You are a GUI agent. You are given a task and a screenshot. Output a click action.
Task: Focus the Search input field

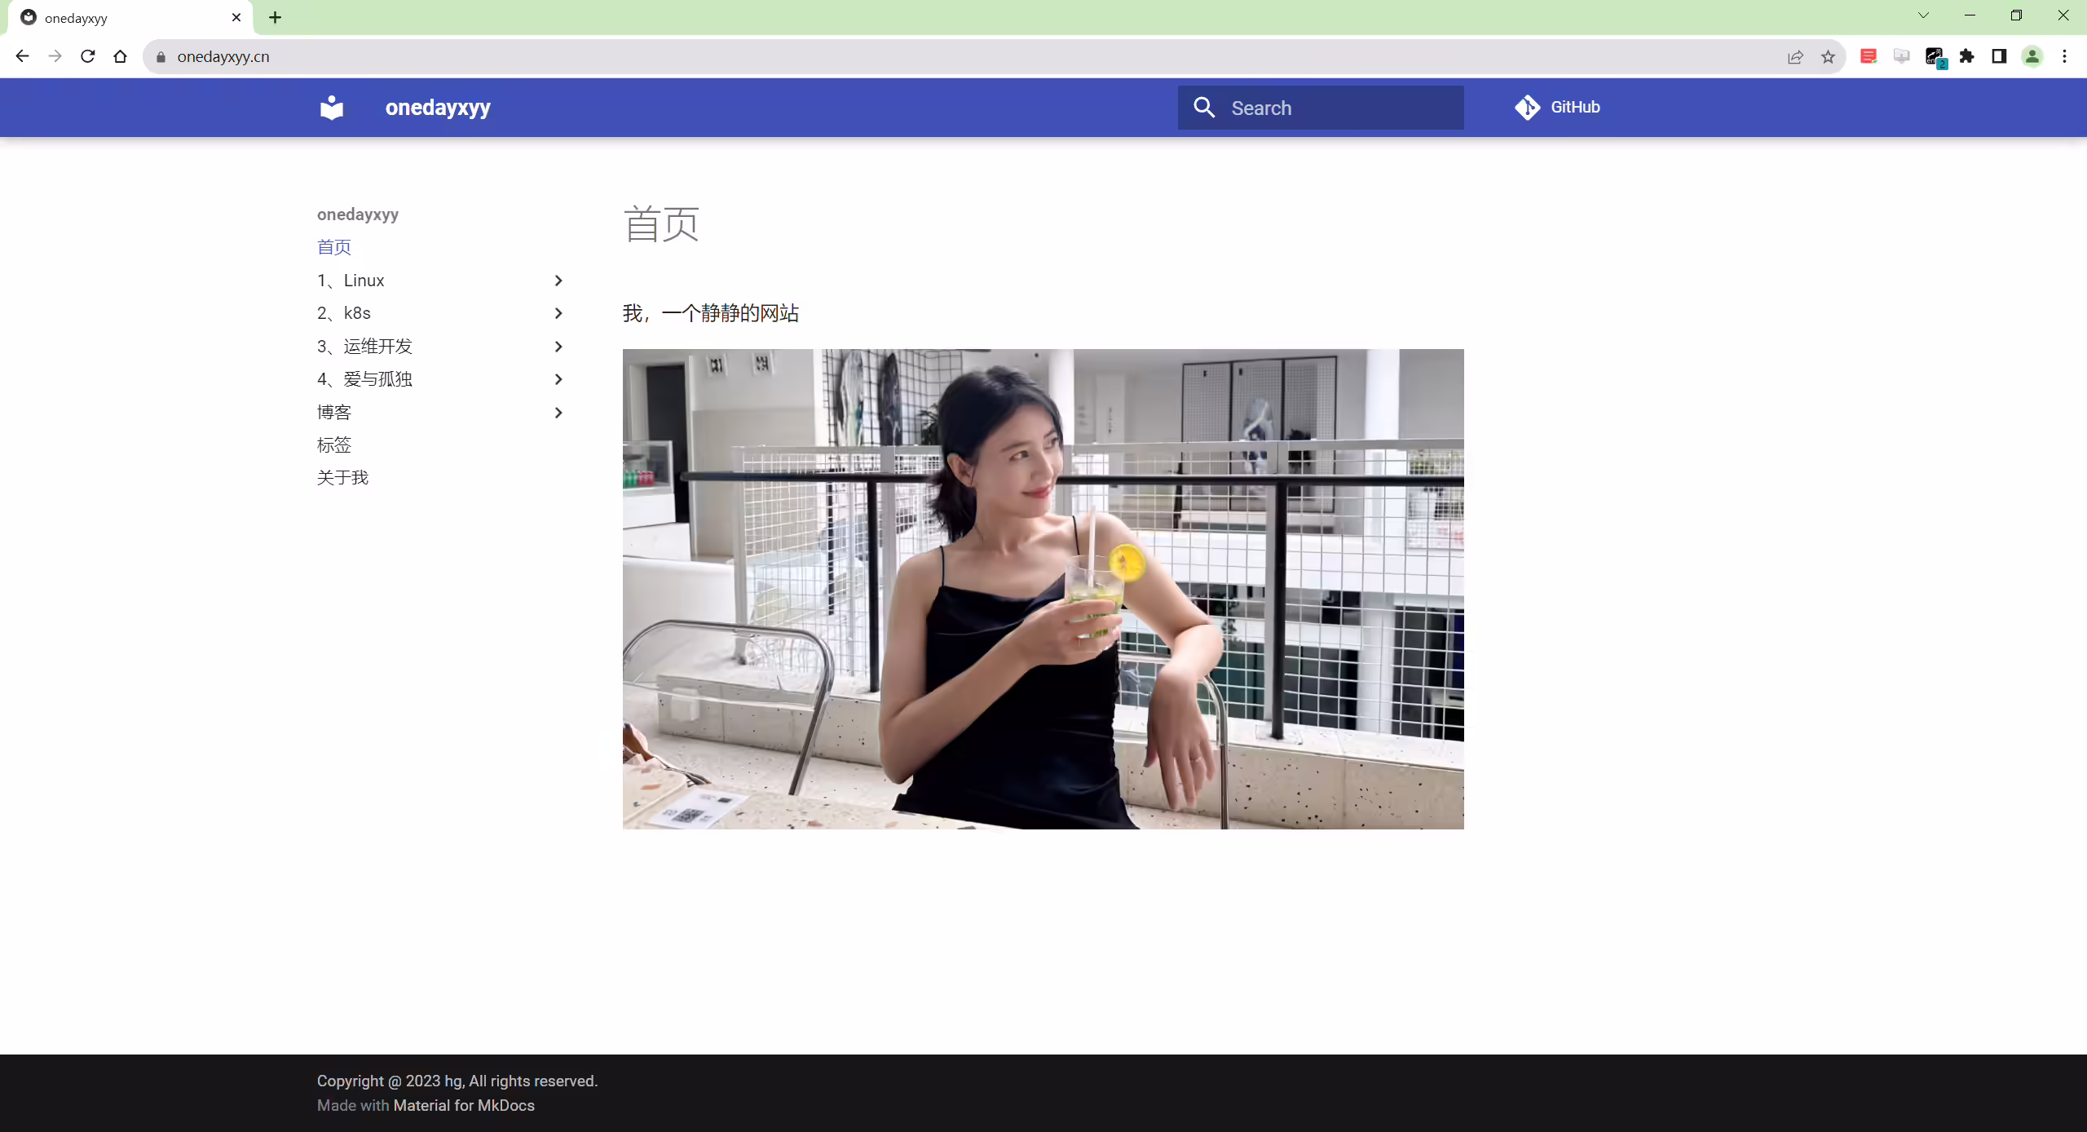tap(1321, 108)
